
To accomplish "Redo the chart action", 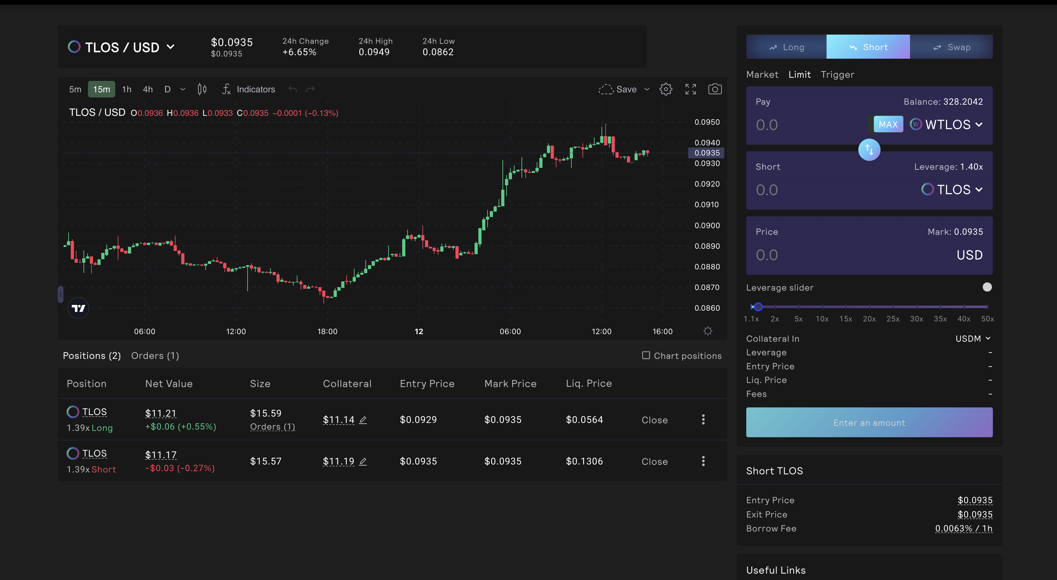I will (x=311, y=89).
